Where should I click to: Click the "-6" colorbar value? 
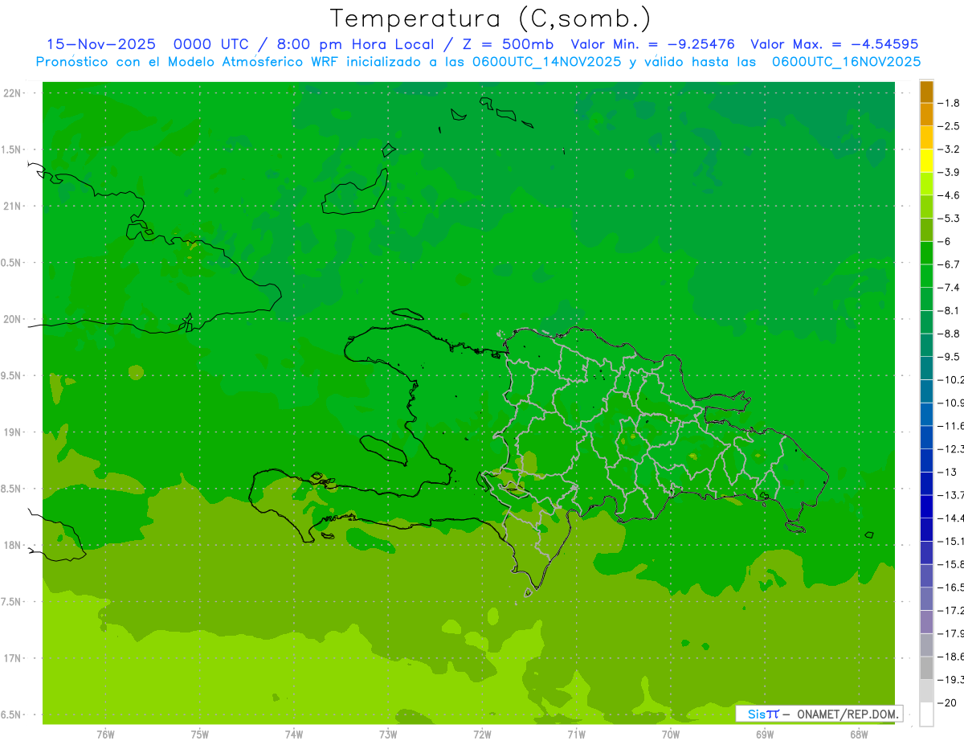[946, 241]
